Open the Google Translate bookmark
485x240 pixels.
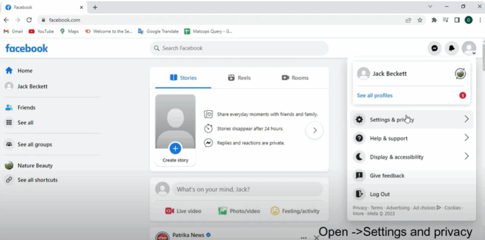click(158, 31)
